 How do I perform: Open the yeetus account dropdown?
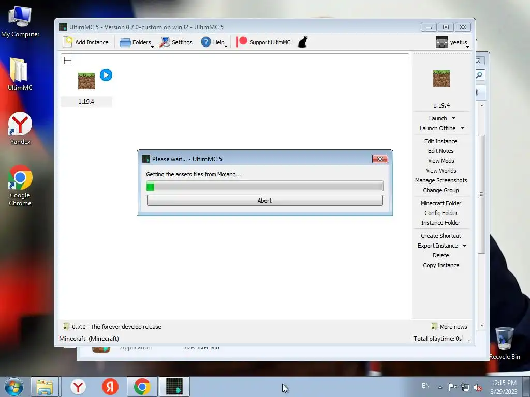click(x=452, y=42)
